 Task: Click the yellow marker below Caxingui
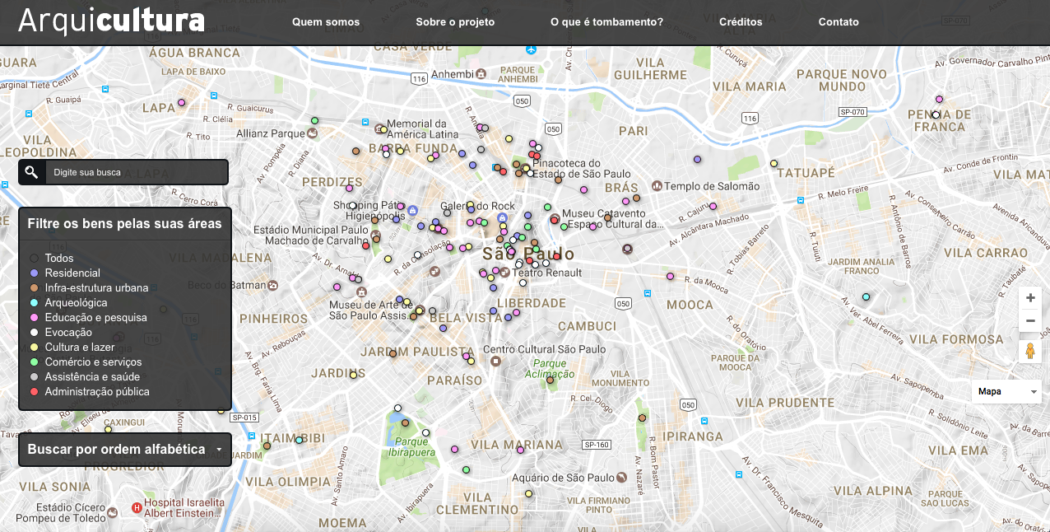tap(108, 429)
